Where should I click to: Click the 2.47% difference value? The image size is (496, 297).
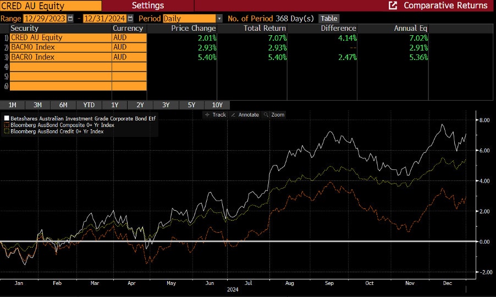click(348, 57)
